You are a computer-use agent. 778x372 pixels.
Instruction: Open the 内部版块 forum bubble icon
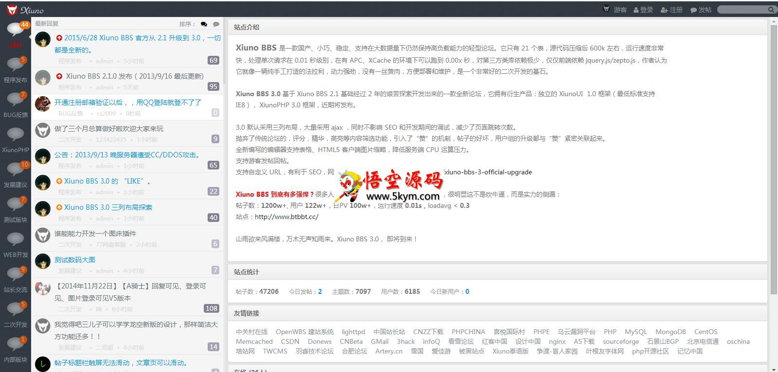coord(16,344)
